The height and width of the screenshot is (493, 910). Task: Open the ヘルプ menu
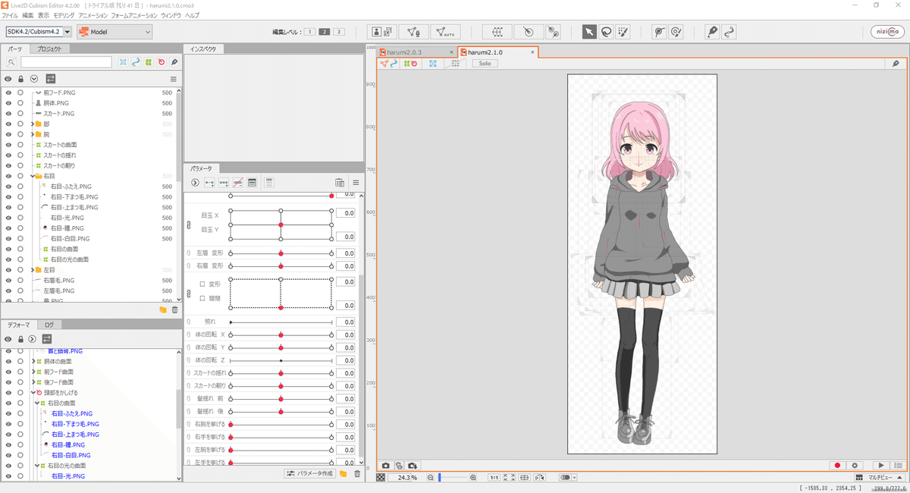tap(192, 15)
